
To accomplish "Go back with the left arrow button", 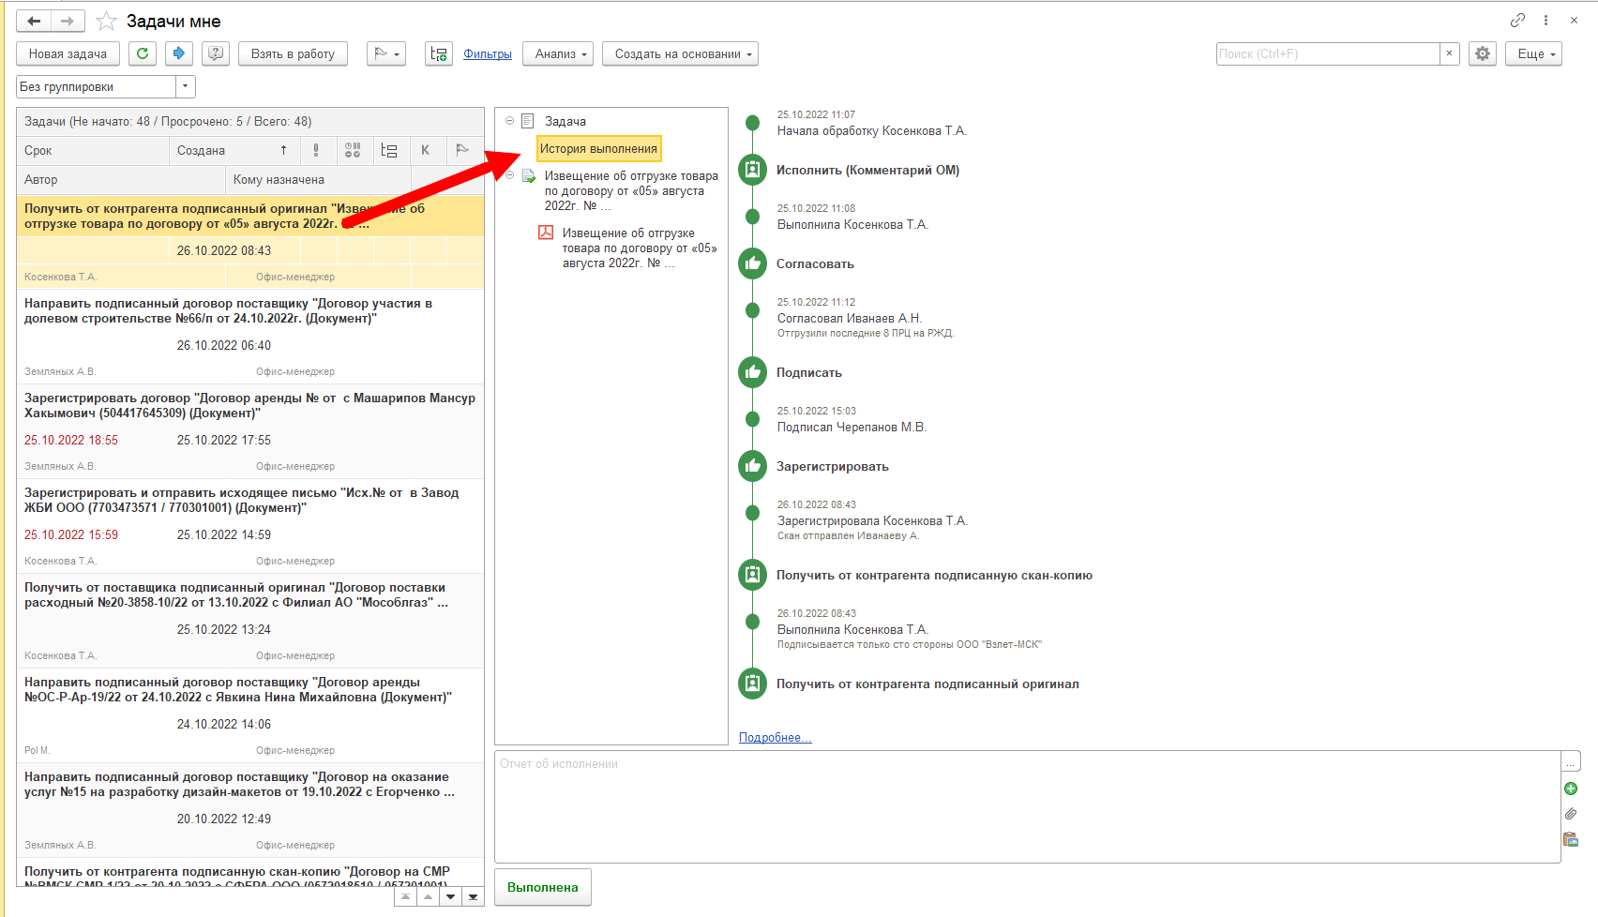I will tap(34, 21).
